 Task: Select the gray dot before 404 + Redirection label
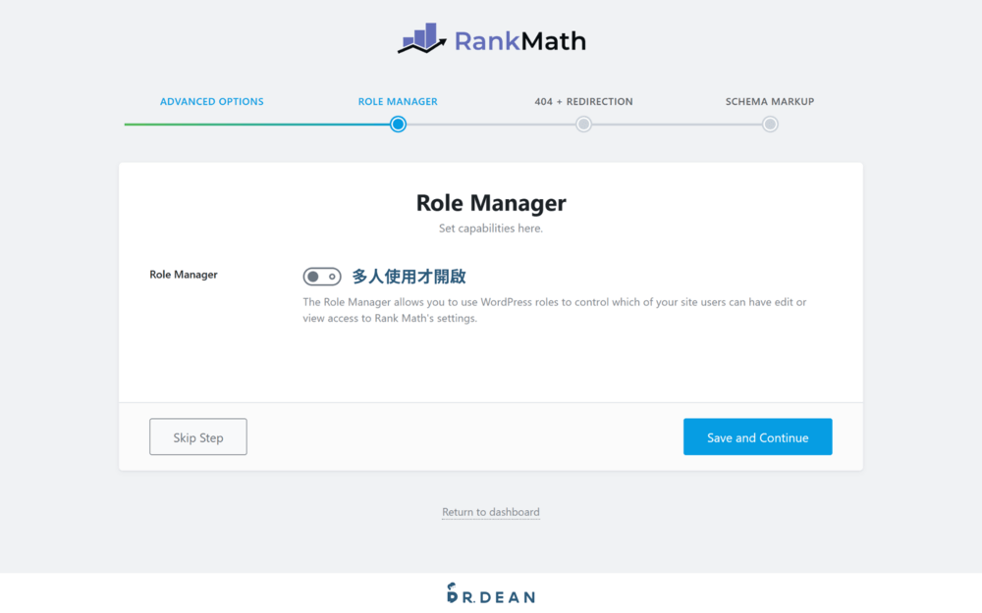583,124
